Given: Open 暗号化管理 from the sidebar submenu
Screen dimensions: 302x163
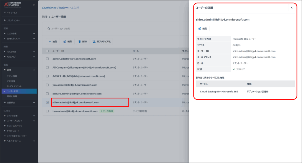Looking at the screenshot, I should 12,96.
